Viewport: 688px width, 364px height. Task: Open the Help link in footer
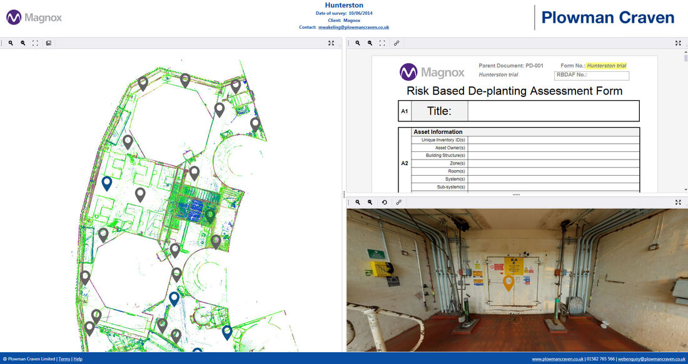point(78,359)
